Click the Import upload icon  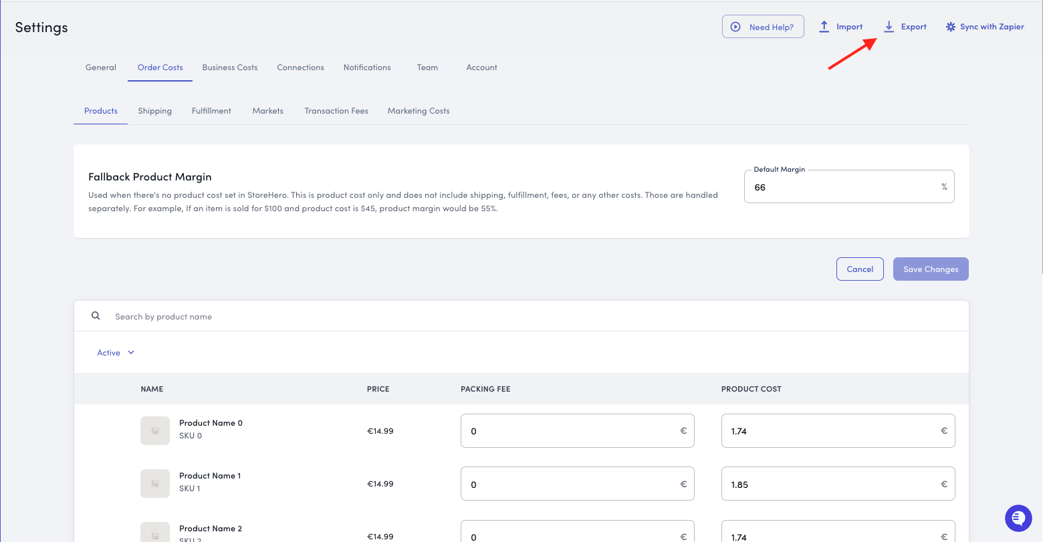(x=824, y=27)
